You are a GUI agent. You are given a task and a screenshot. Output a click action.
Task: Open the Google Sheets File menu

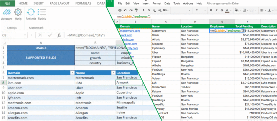point(120,4)
